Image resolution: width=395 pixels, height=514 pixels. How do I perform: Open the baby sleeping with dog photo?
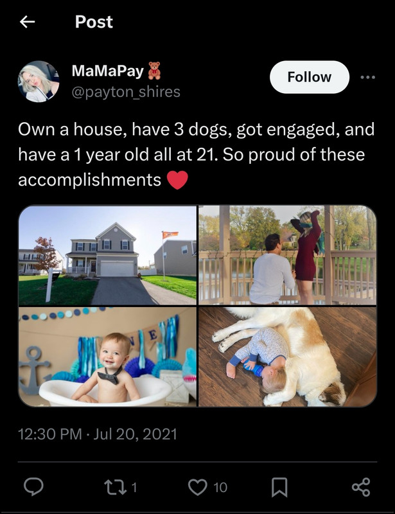pyautogui.click(x=288, y=357)
